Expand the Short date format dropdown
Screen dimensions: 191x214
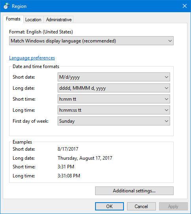(x=114, y=77)
